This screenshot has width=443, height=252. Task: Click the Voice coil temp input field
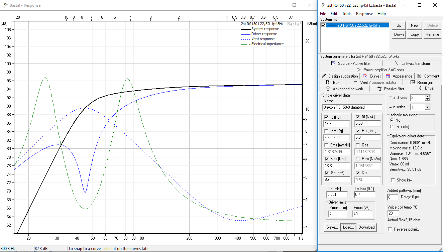pyautogui.click(x=393, y=213)
